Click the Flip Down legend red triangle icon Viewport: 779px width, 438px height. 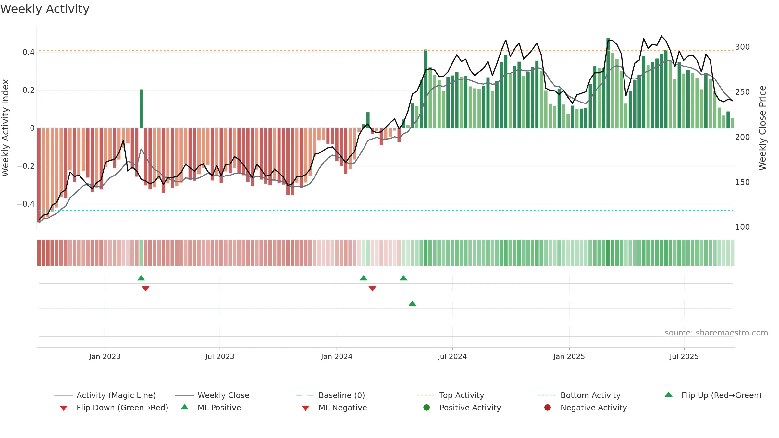coord(64,408)
